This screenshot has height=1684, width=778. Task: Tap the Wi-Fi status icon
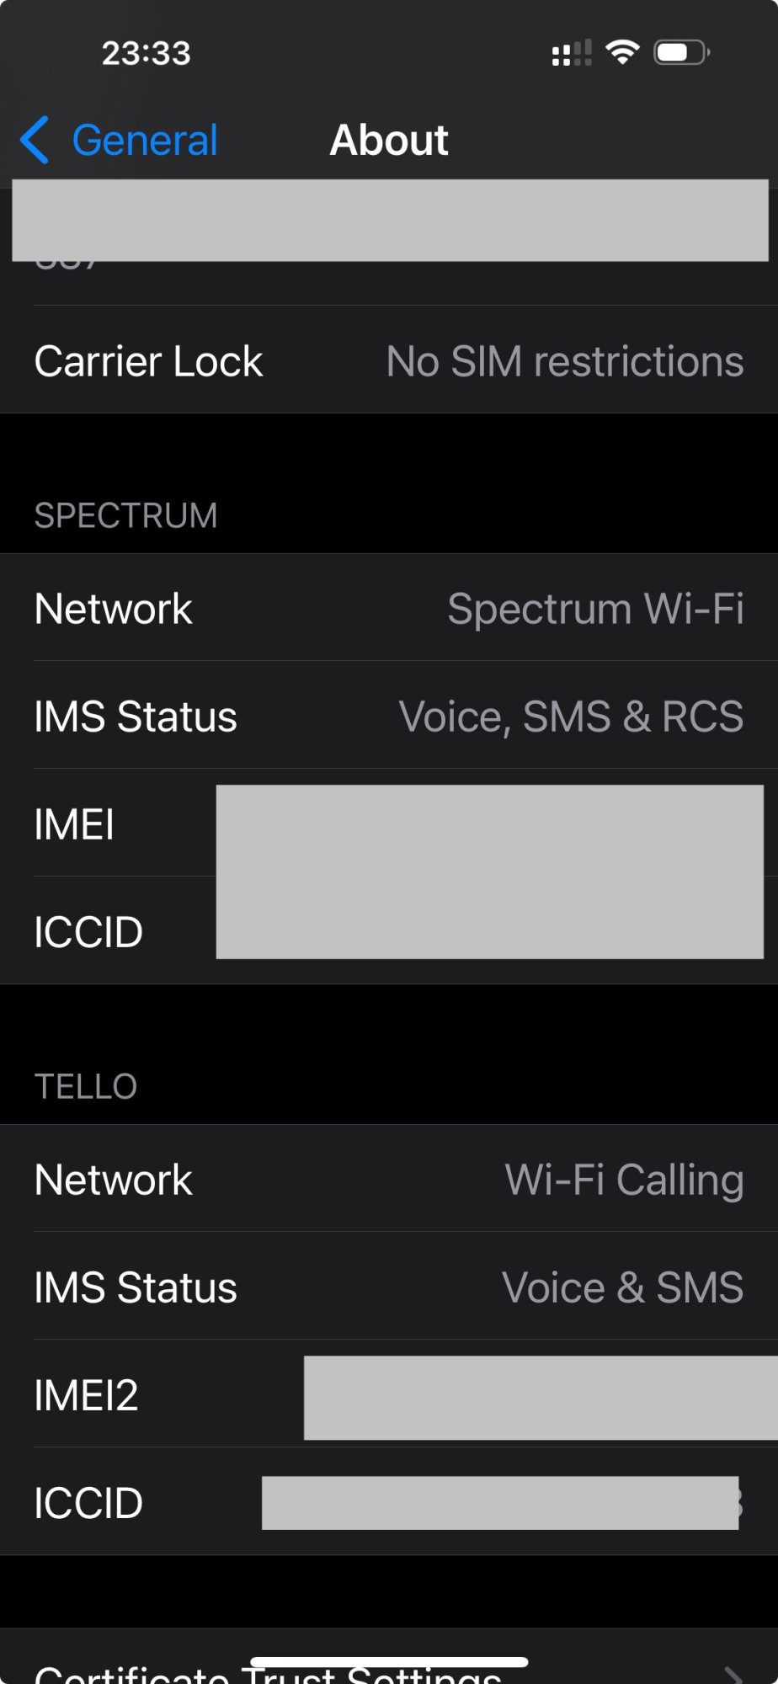pos(622,52)
